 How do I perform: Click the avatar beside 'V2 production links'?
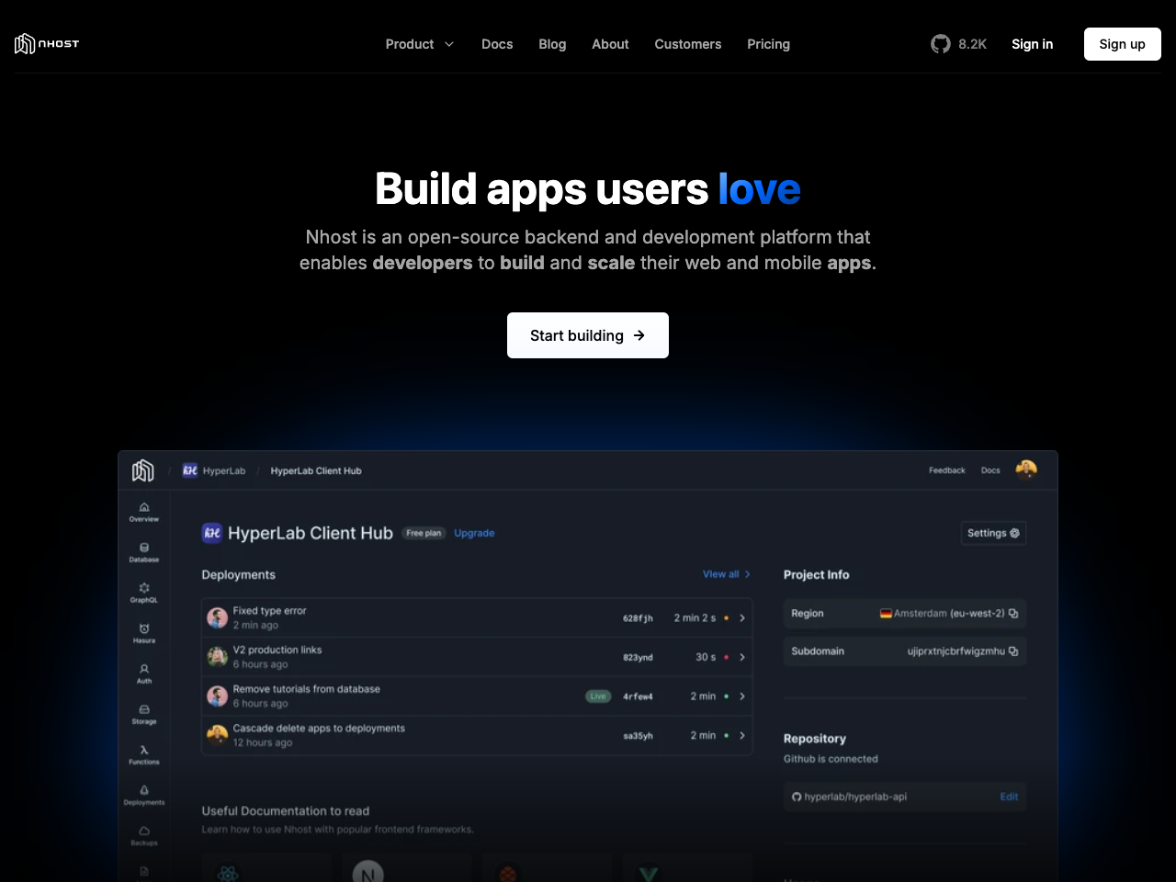point(218,657)
